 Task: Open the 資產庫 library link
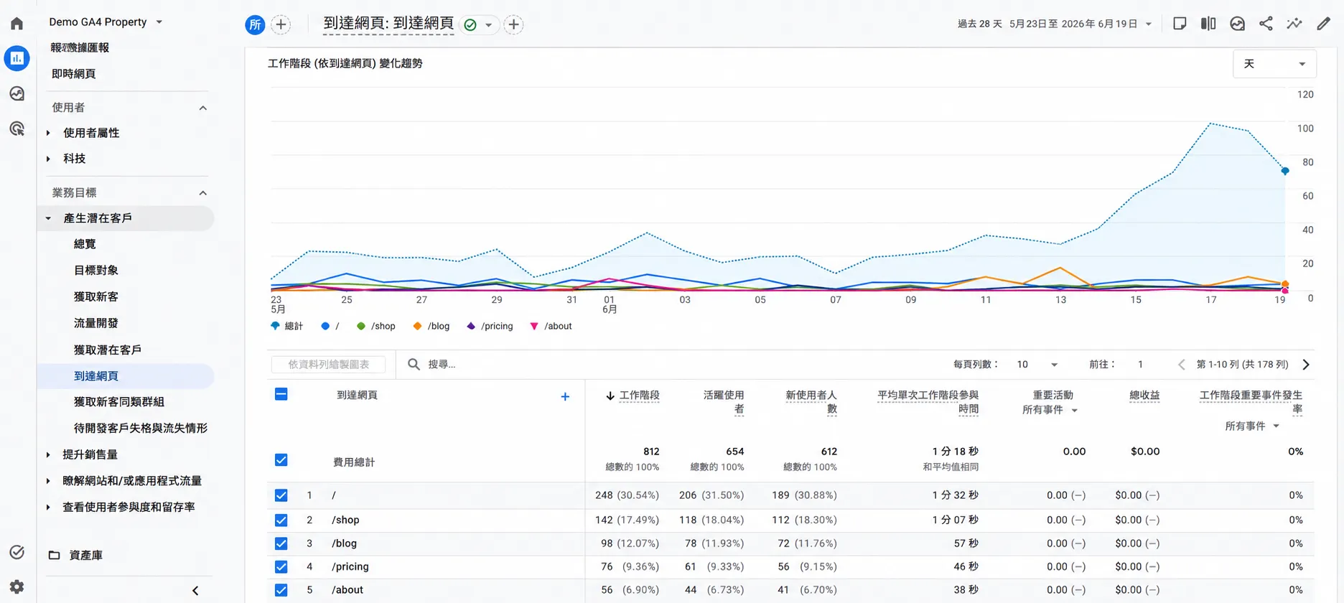coord(85,555)
